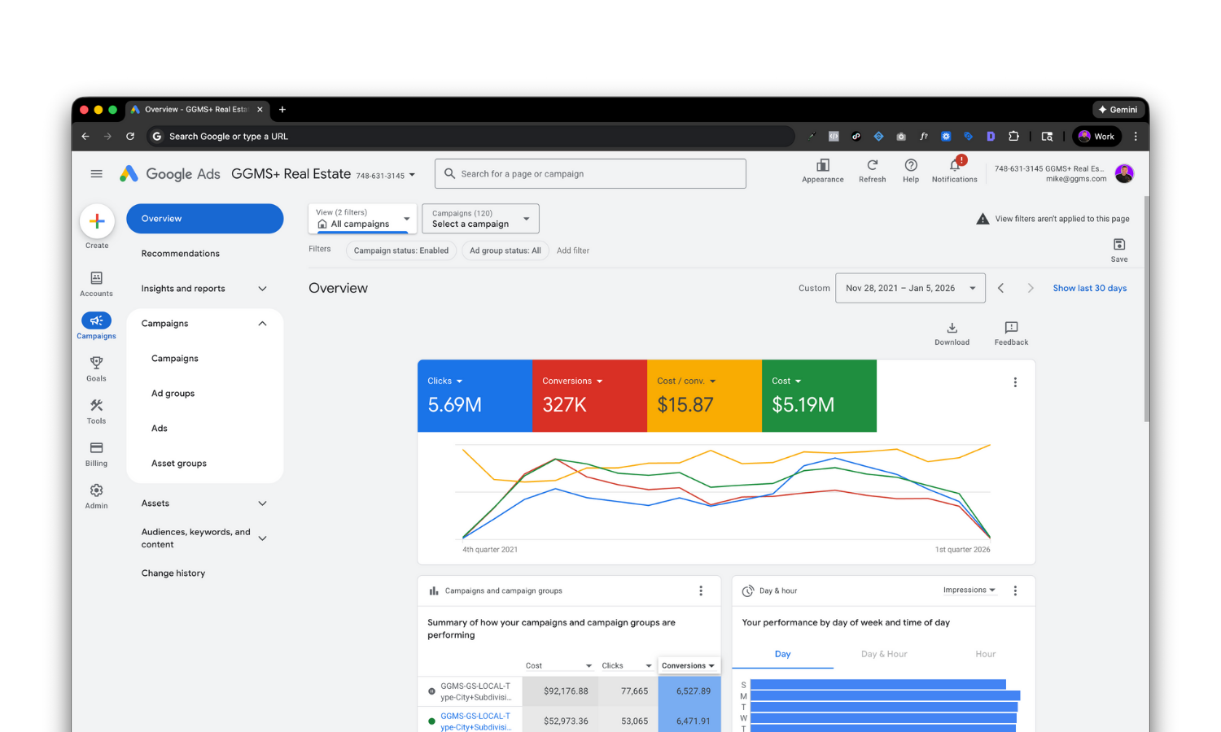Image resolution: width=1221 pixels, height=732 pixels.
Task: Click the campaign search field
Action: 590,174
